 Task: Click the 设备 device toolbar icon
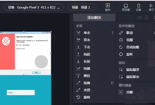139,7
